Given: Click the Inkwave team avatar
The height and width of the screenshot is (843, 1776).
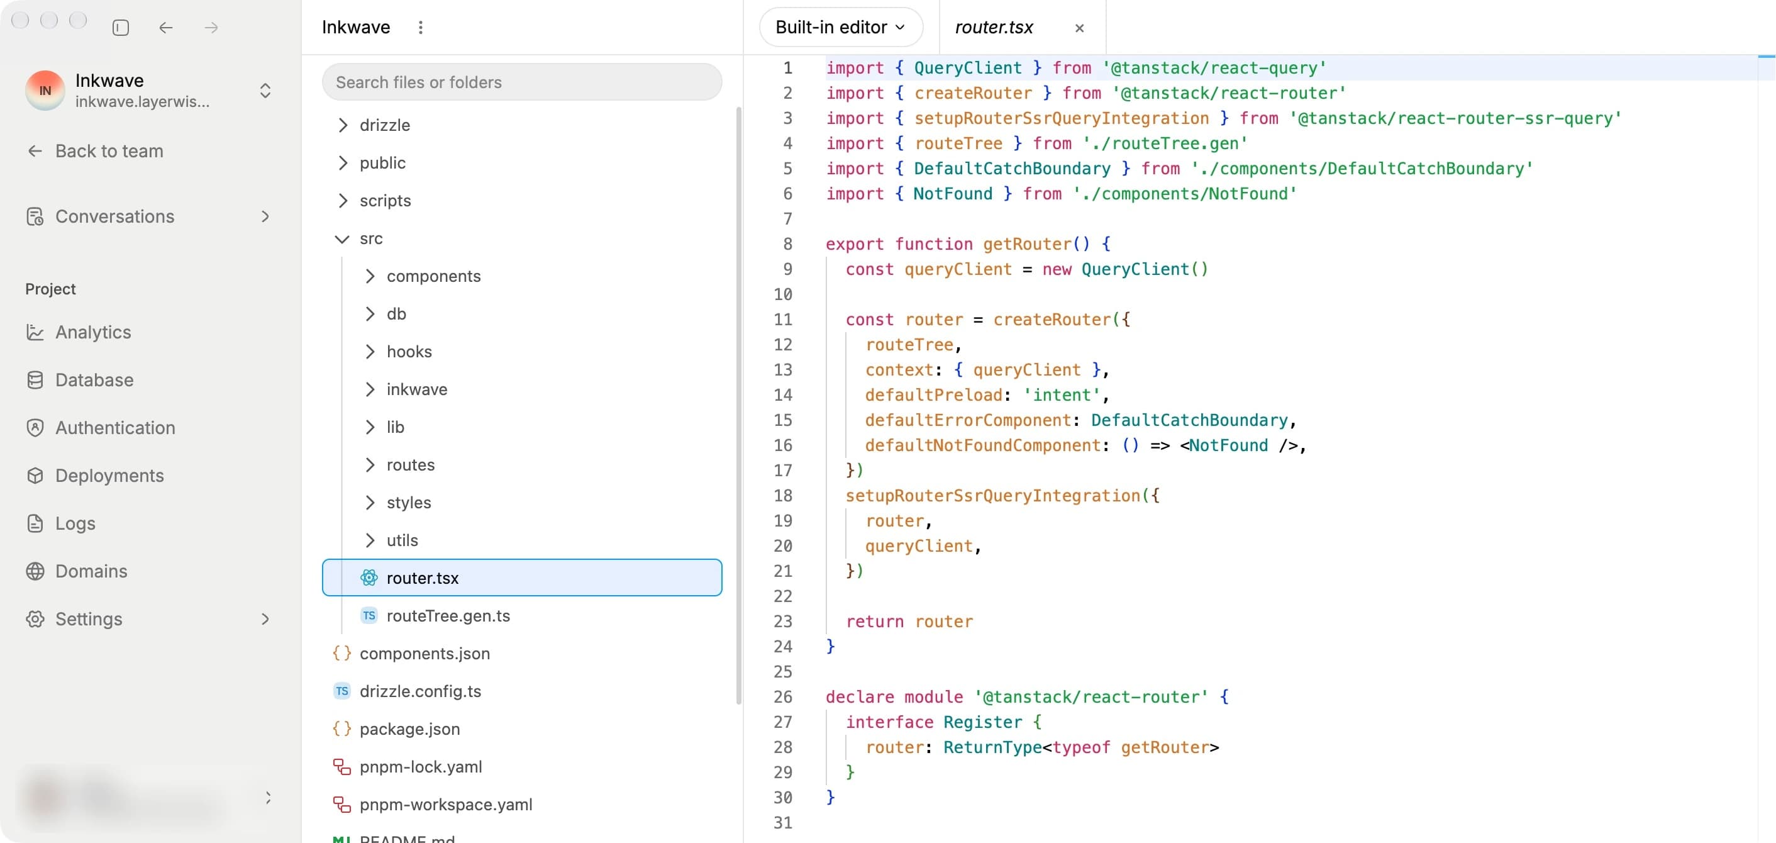Looking at the screenshot, I should point(45,91).
